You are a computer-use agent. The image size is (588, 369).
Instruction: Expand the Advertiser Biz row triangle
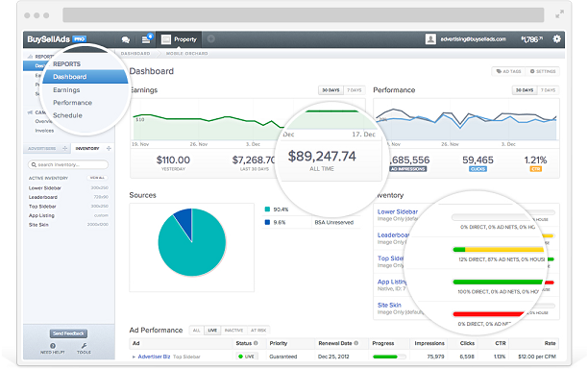134,357
